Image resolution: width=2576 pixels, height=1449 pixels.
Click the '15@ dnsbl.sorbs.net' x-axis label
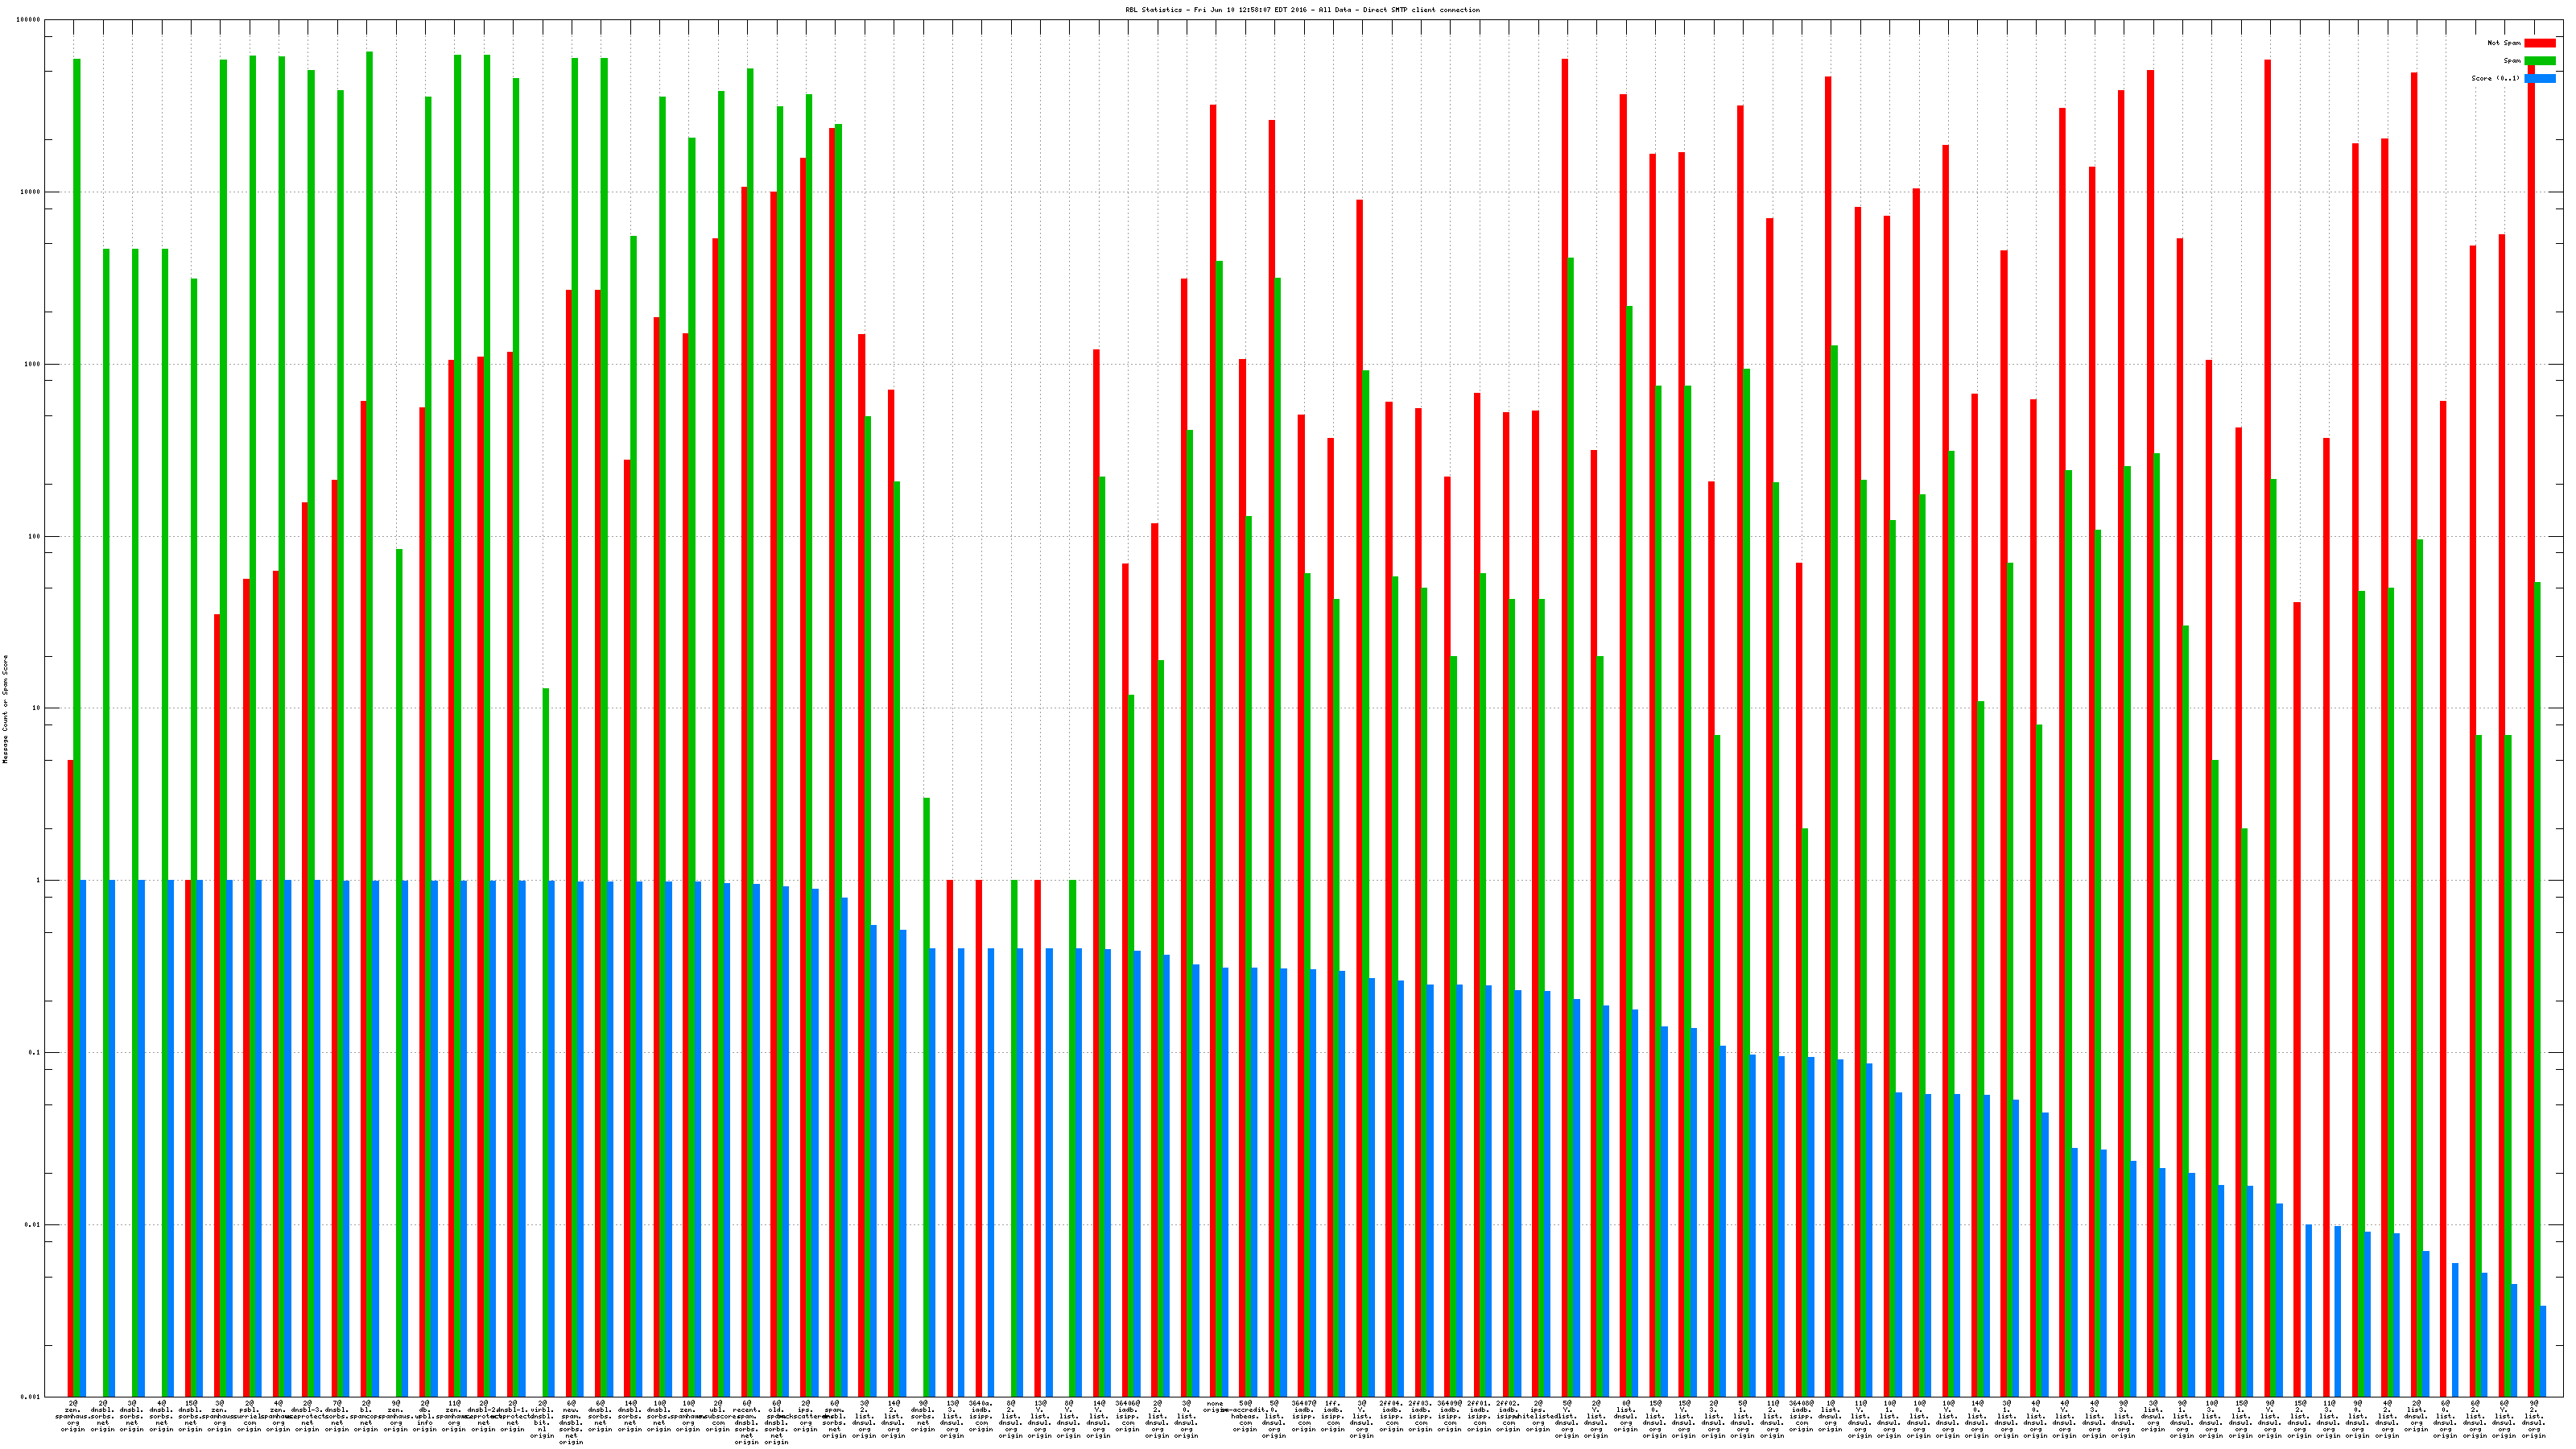[x=191, y=1416]
